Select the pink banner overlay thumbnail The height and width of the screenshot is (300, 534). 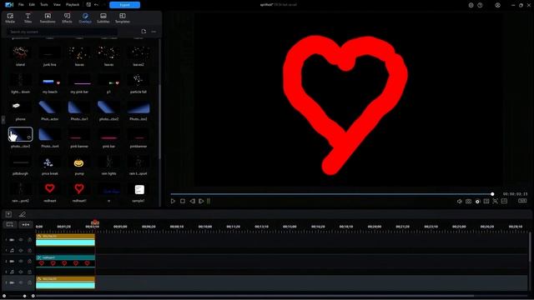pos(79,135)
